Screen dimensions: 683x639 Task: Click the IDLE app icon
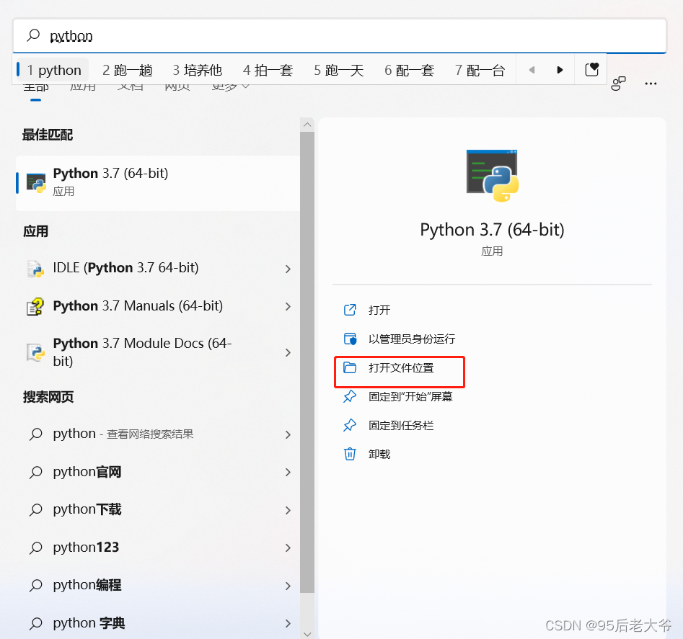[35, 269]
